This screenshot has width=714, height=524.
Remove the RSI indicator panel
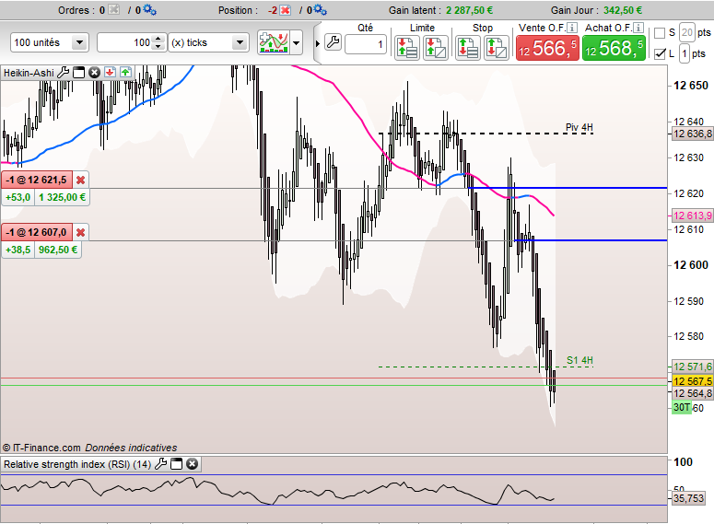pos(193,464)
